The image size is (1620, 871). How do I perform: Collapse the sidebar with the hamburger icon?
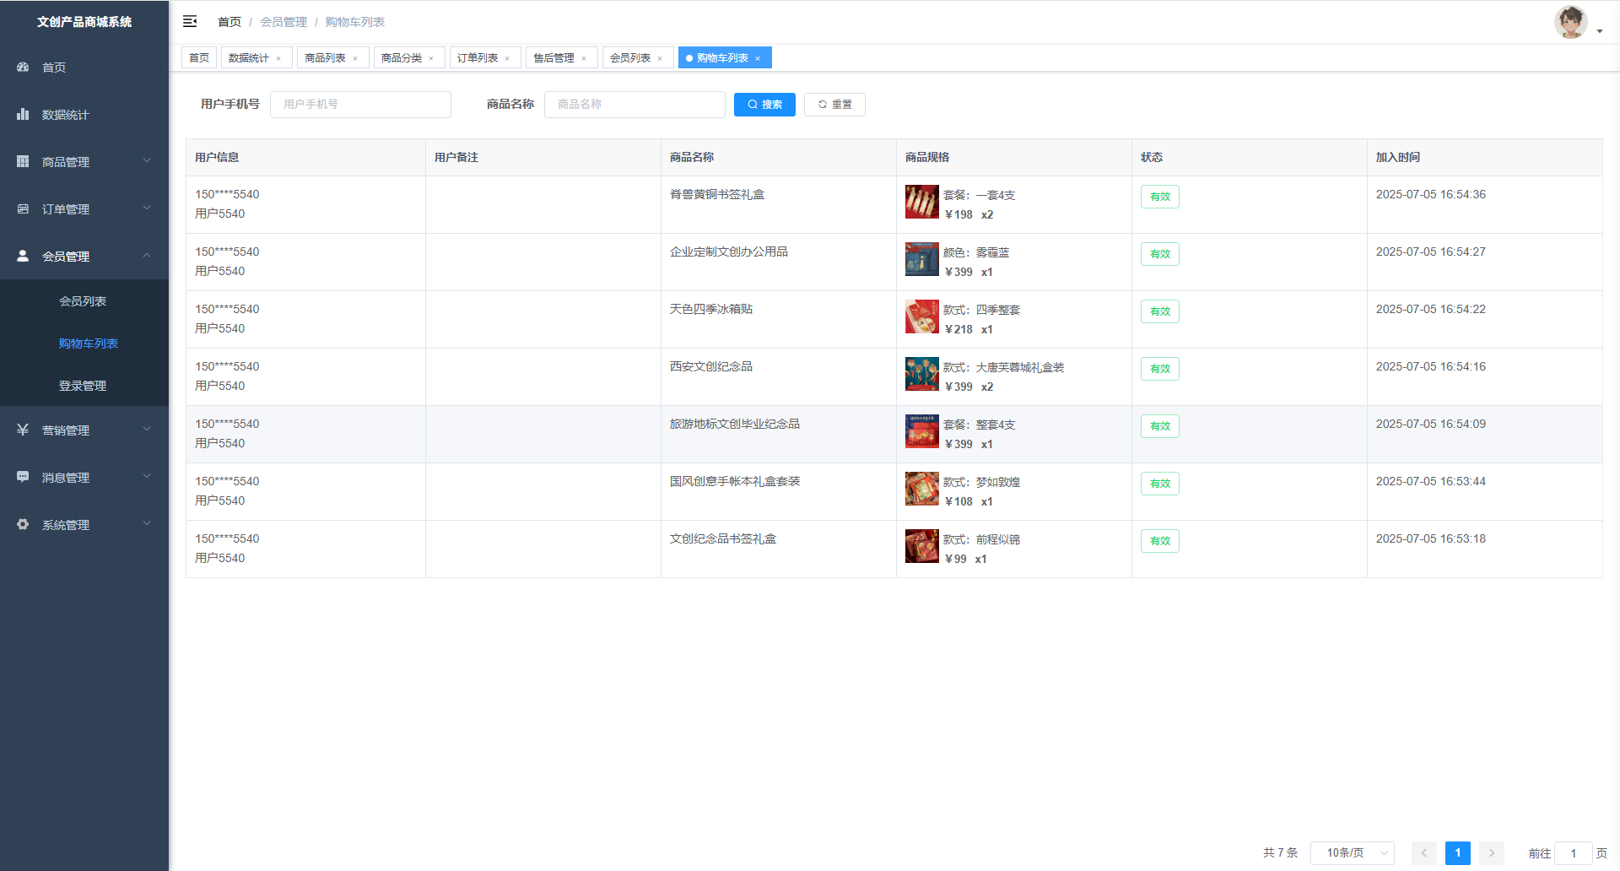(190, 21)
